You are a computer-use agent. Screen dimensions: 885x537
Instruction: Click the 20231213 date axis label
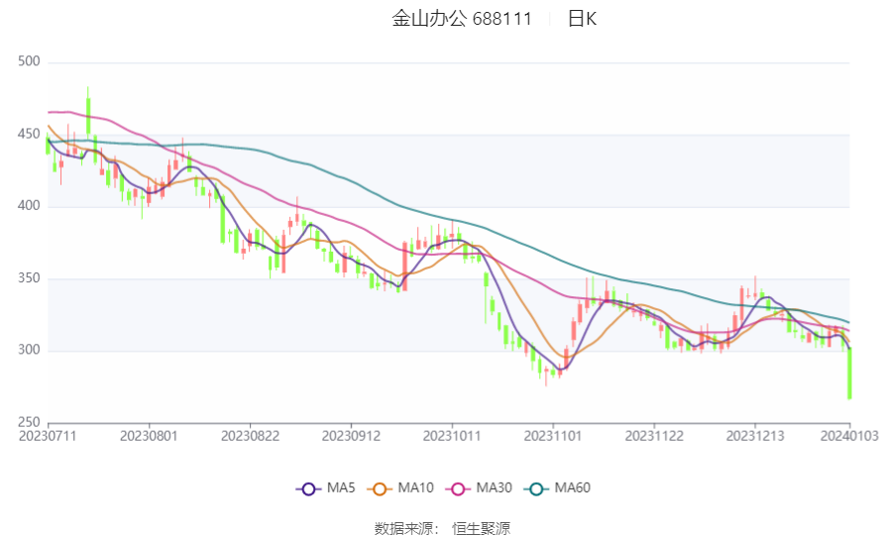tap(755, 436)
